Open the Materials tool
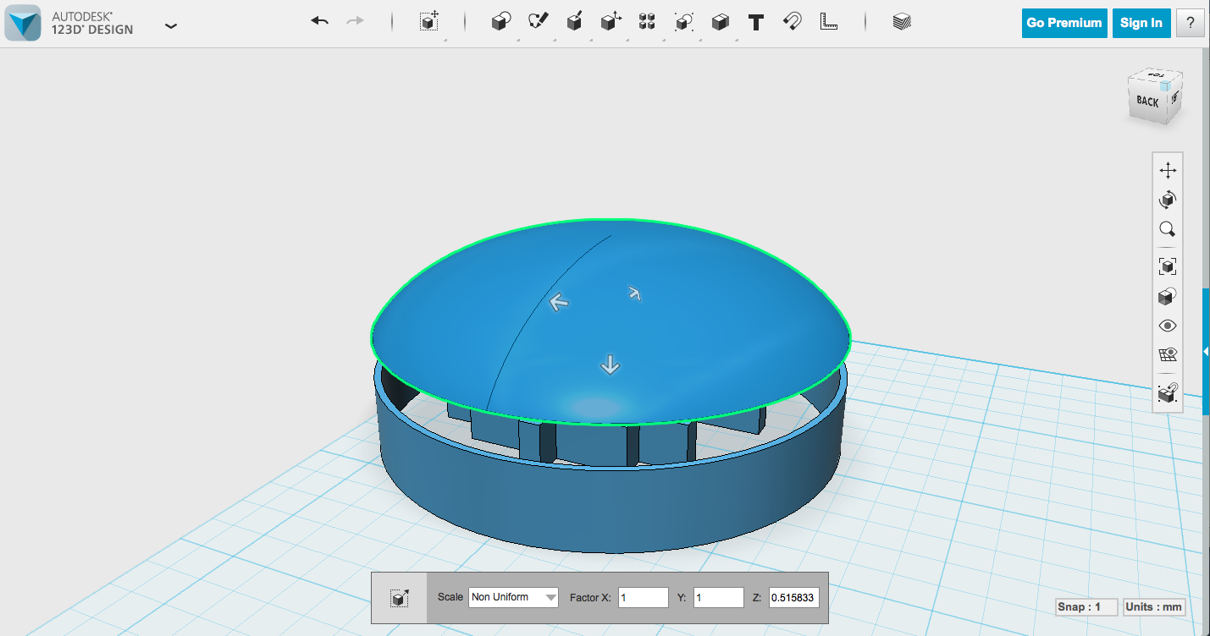The width and height of the screenshot is (1210, 636). tap(902, 22)
